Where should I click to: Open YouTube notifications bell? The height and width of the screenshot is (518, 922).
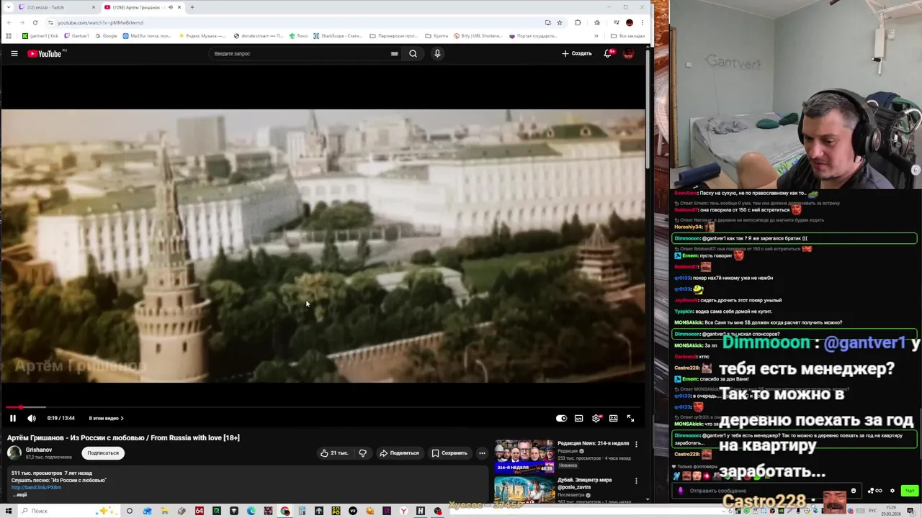[x=609, y=53]
